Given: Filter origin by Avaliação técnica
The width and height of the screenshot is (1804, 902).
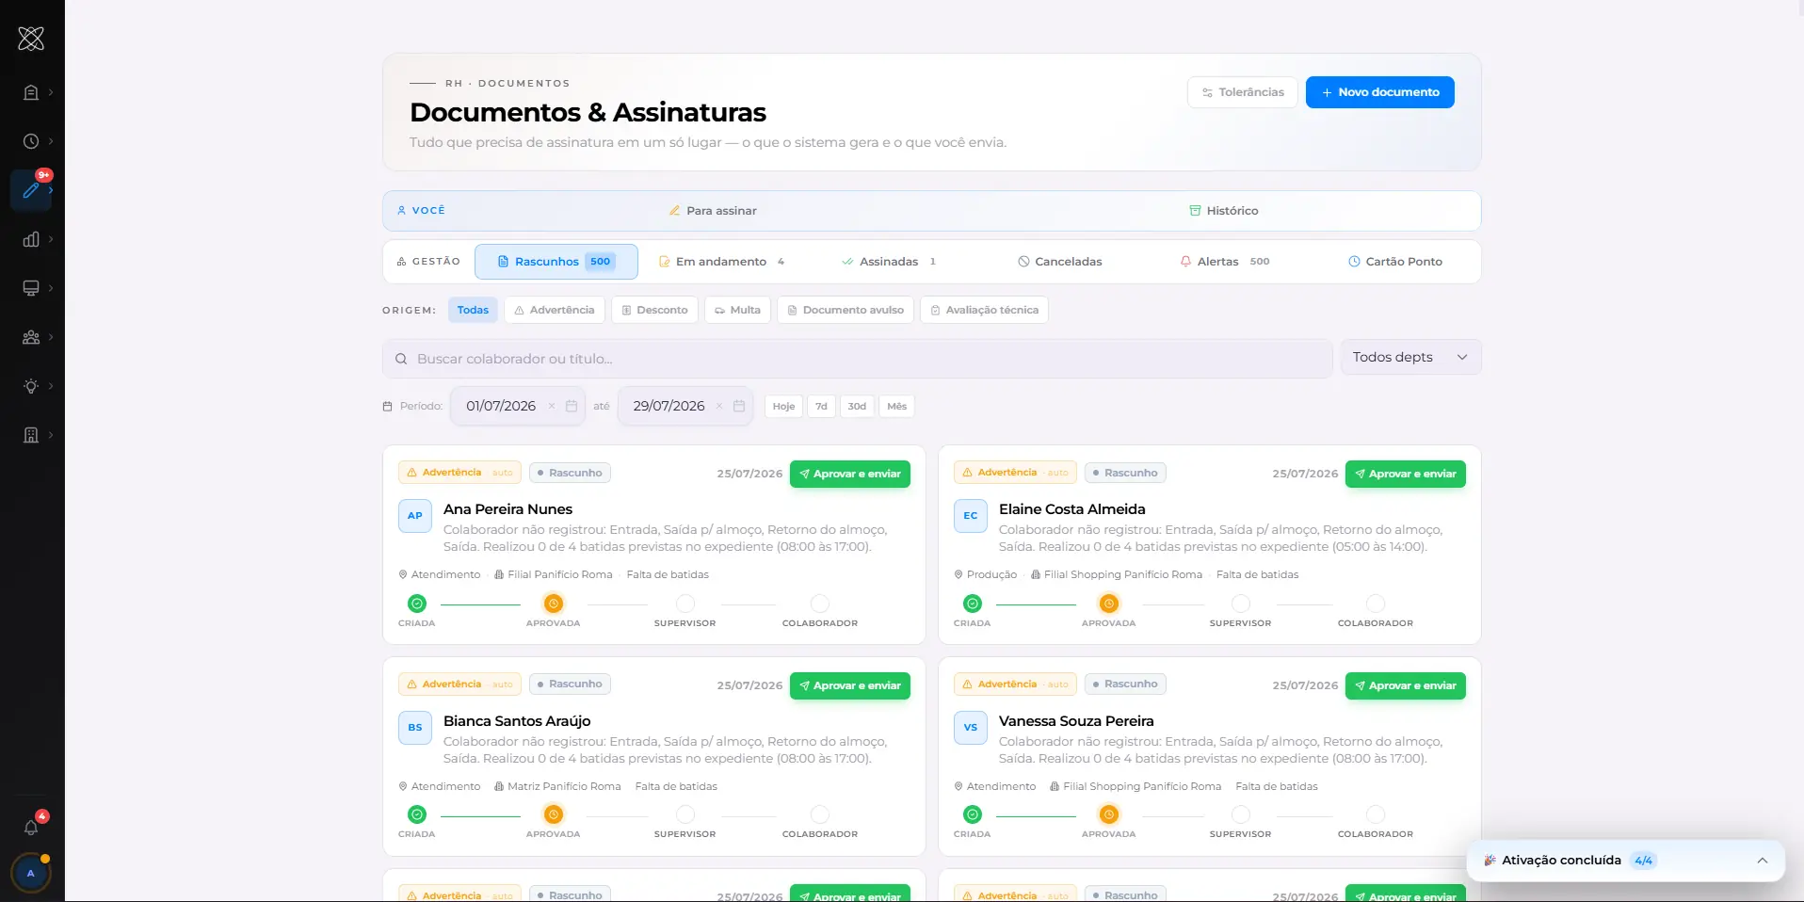Looking at the screenshot, I should point(984,310).
